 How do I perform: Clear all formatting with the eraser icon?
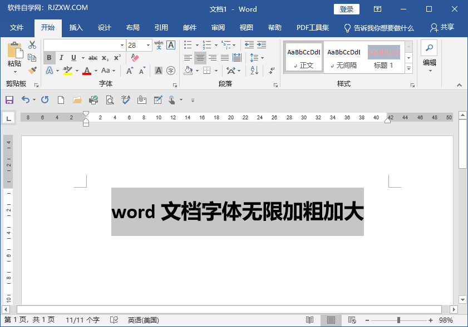pos(134,57)
